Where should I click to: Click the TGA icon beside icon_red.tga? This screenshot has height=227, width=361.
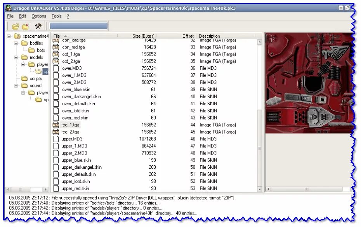[56, 47]
